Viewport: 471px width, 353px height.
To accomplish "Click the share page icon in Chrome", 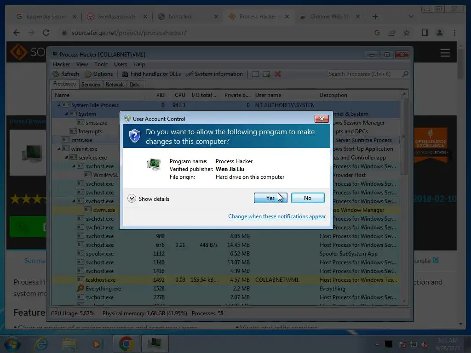I will pyautogui.click(x=392, y=33).
